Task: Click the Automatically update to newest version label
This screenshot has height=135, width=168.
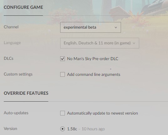Action: (102, 113)
